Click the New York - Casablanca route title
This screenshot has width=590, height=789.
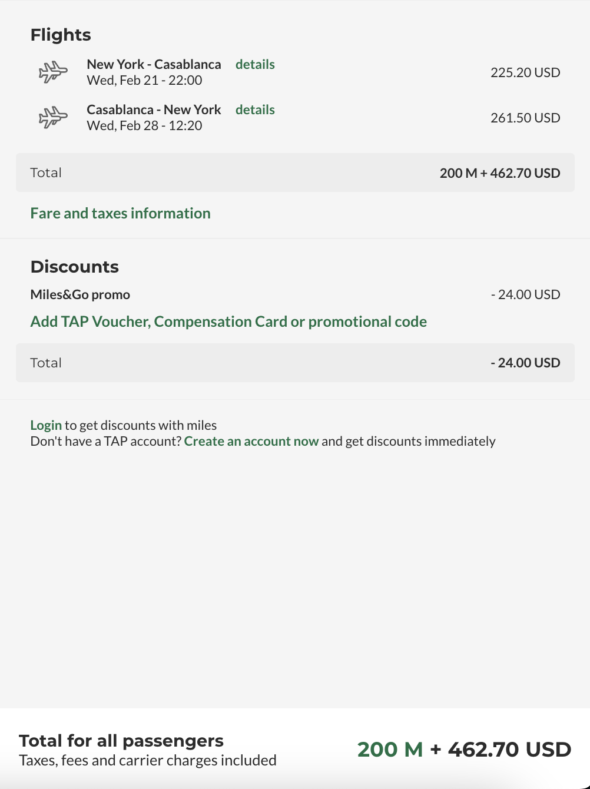(x=154, y=64)
